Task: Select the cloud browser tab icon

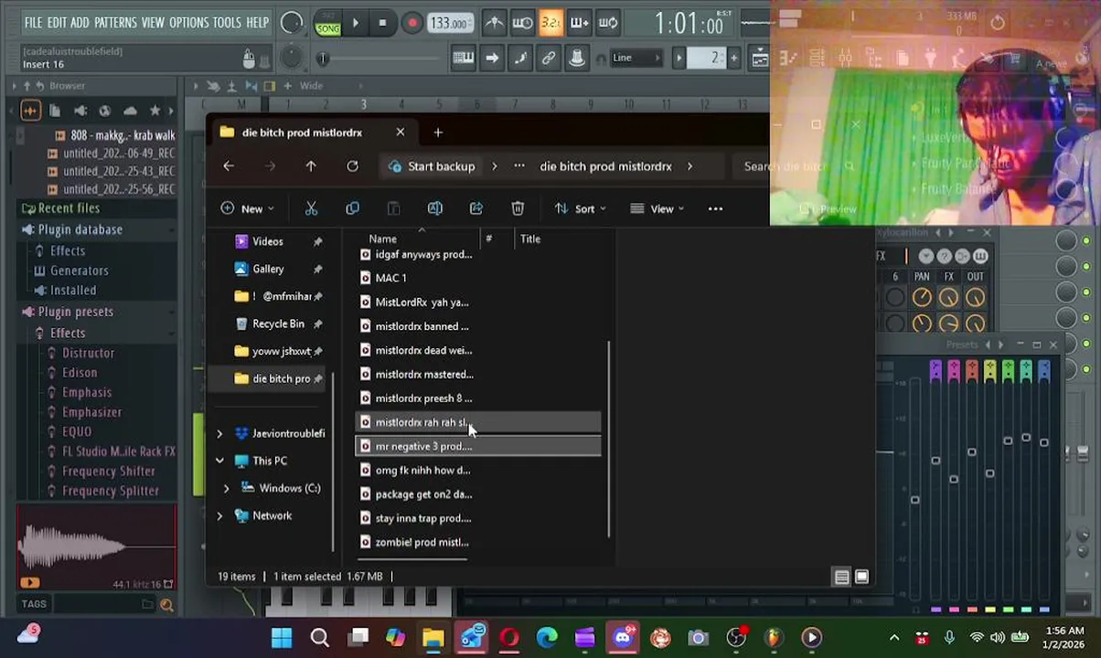Action: (130, 111)
